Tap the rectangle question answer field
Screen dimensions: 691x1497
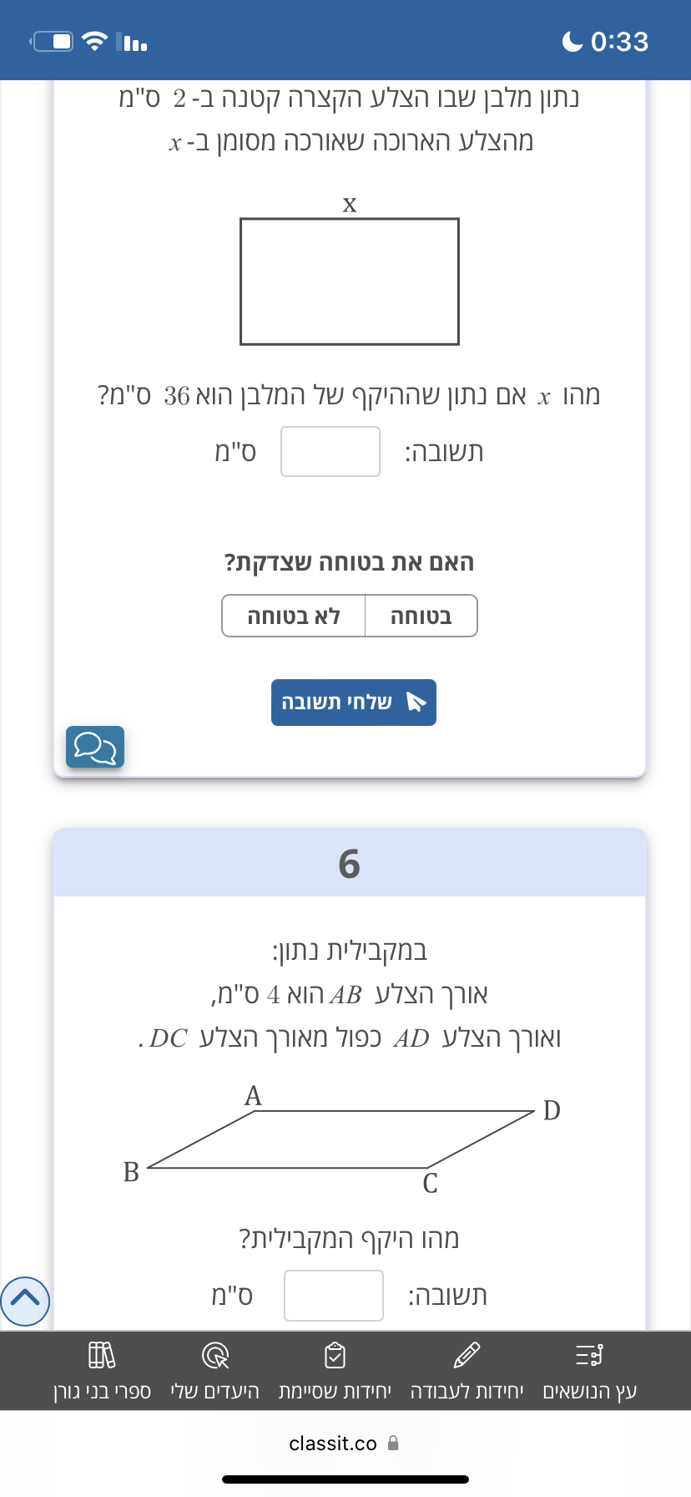330,452
